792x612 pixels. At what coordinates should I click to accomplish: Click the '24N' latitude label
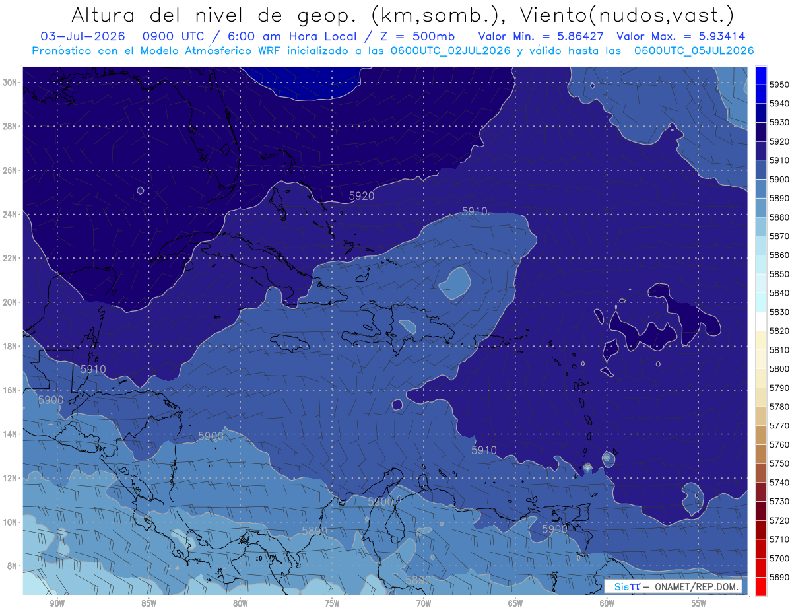(10, 214)
